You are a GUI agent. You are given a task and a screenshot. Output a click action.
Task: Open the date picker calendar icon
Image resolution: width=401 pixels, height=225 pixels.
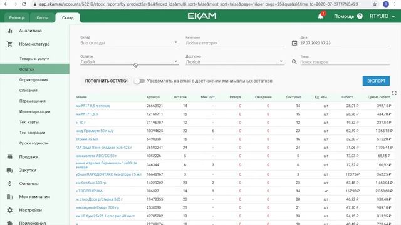(294, 43)
